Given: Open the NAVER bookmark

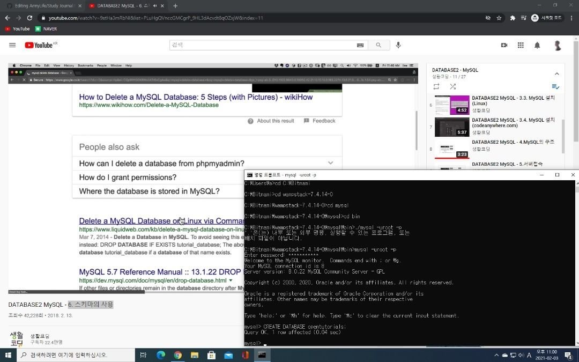Looking at the screenshot, I should (x=46, y=29).
